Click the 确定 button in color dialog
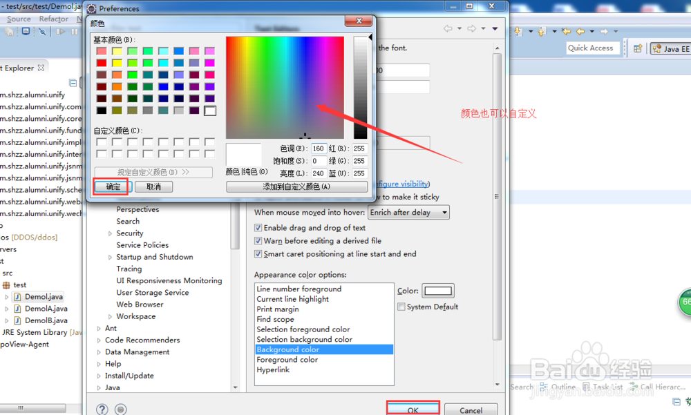This screenshot has width=691, height=415. (x=113, y=187)
